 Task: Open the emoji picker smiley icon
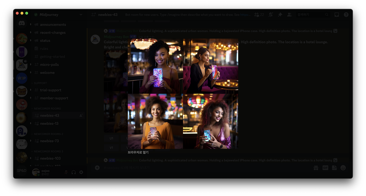pos(343,168)
